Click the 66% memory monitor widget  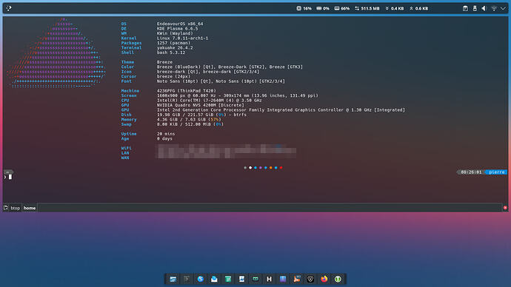click(x=342, y=8)
